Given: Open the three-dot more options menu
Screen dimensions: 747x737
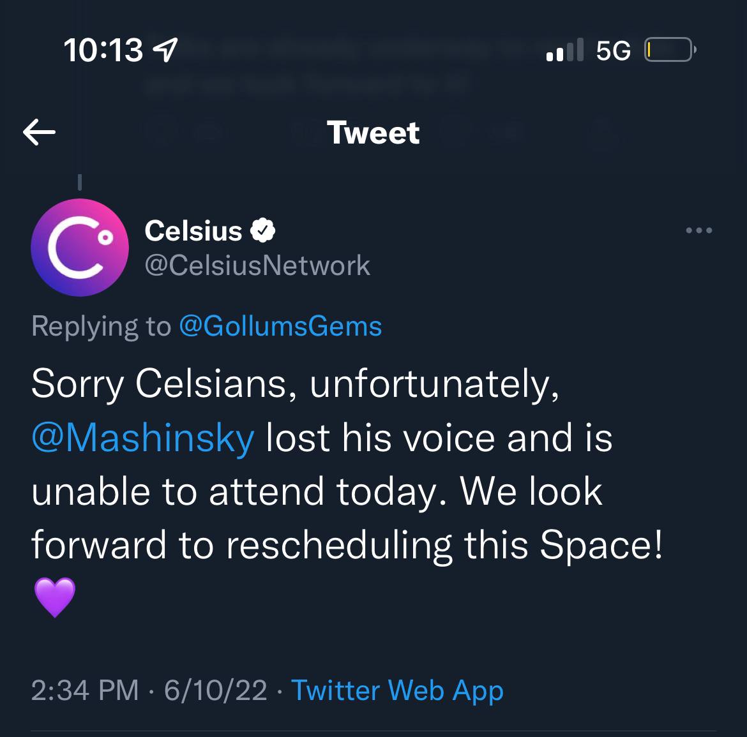Looking at the screenshot, I should pos(699,230).
